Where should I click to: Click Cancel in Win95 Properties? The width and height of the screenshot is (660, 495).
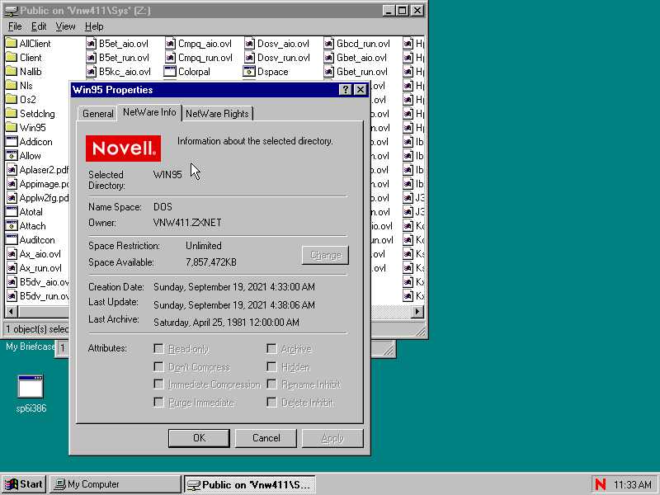266,438
